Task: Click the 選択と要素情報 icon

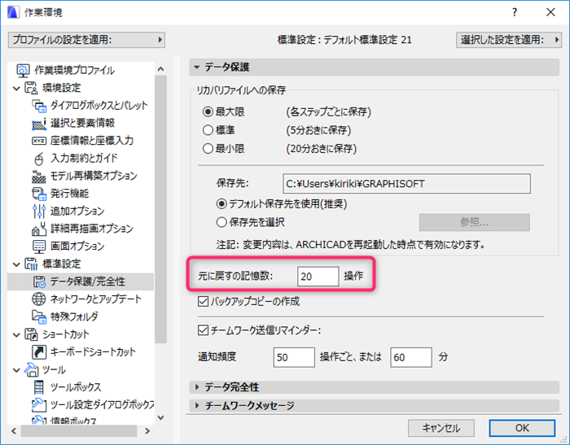Action: coord(39,123)
